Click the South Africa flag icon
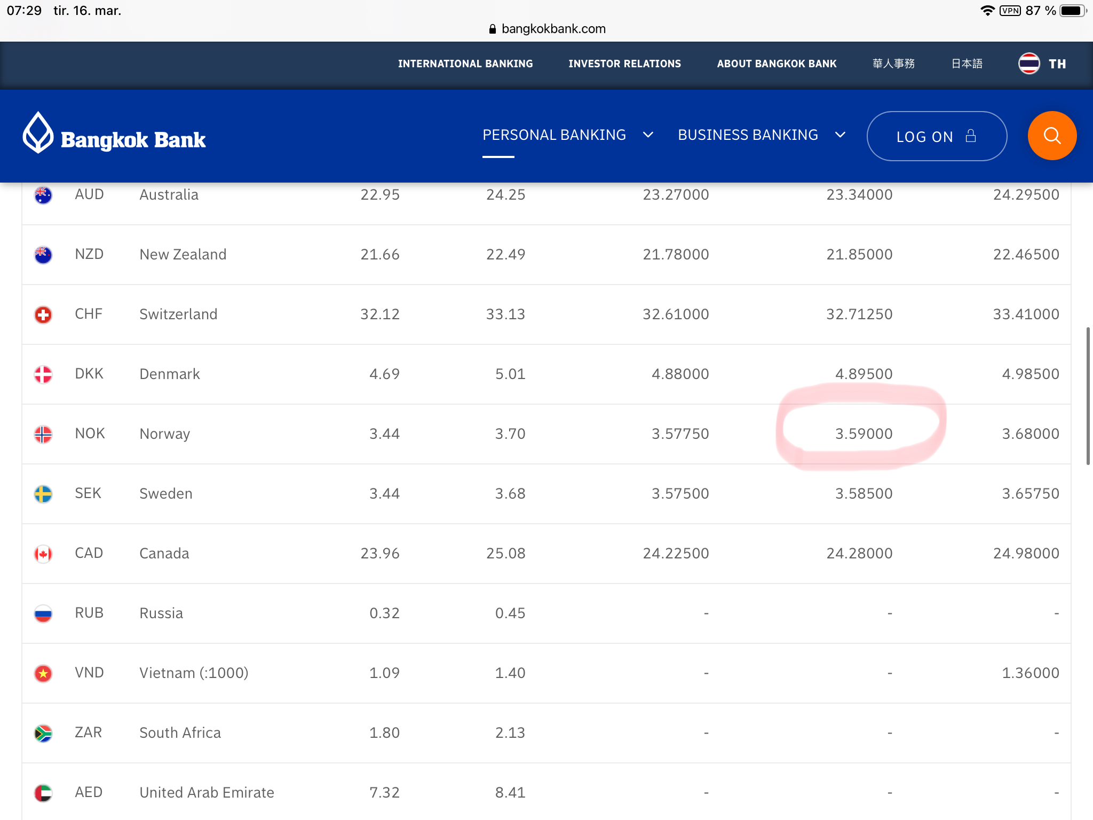The width and height of the screenshot is (1093, 820). coord(43,733)
